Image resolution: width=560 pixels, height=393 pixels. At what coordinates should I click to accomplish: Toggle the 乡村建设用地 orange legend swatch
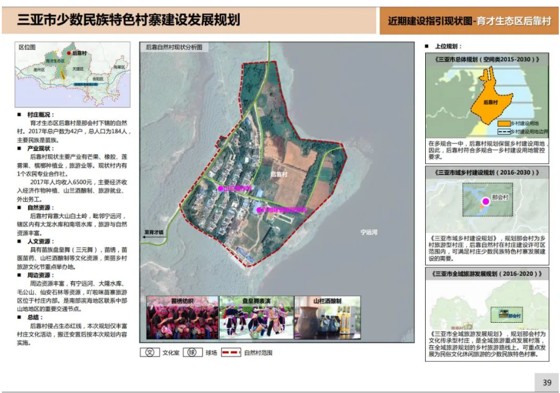[504, 123]
